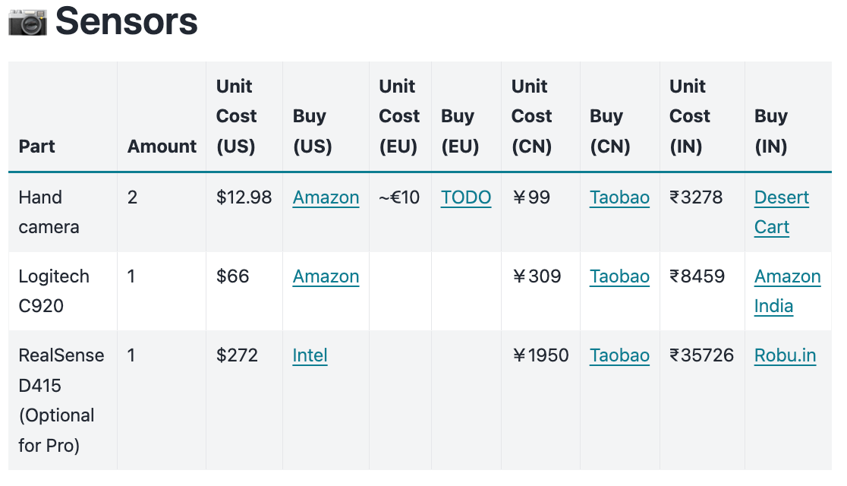Click the Unit Cost (US) column header

(237, 116)
